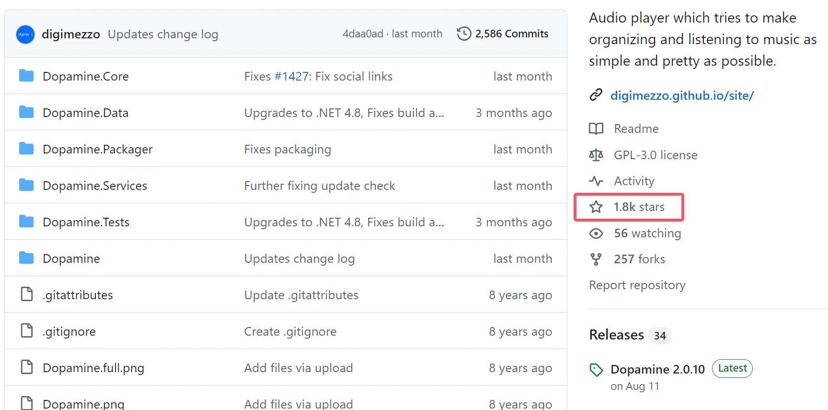Open the commits history clock icon

tap(464, 34)
